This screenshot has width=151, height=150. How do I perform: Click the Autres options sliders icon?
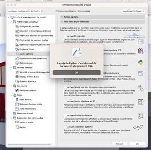[17, 54]
